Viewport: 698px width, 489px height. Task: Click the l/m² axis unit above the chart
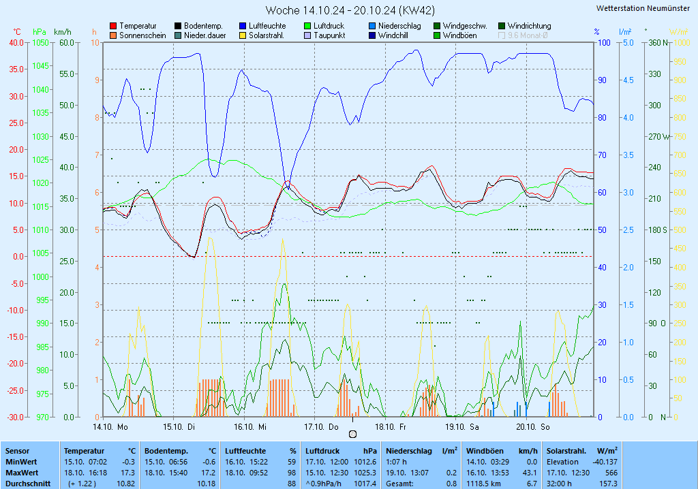point(625,32)
